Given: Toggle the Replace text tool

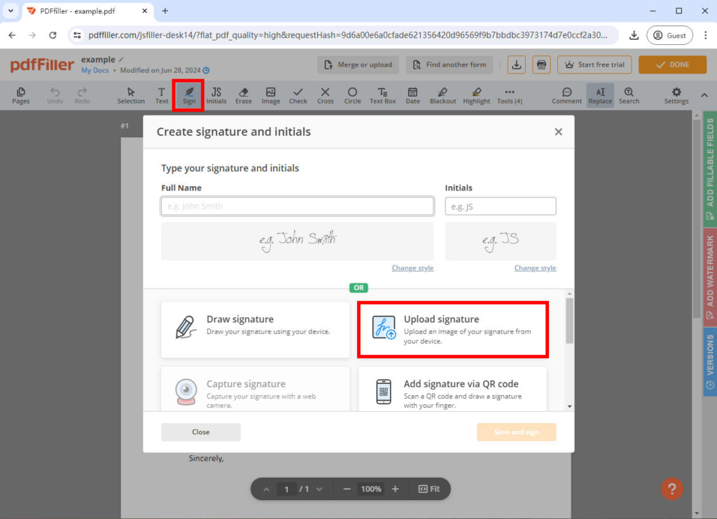Looking at the screenshot, I should (x=600, y=95).
